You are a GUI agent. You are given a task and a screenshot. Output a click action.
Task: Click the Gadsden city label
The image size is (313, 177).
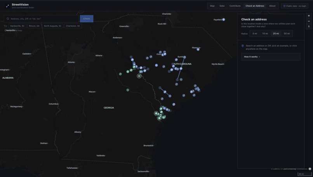tap(26, 54)
